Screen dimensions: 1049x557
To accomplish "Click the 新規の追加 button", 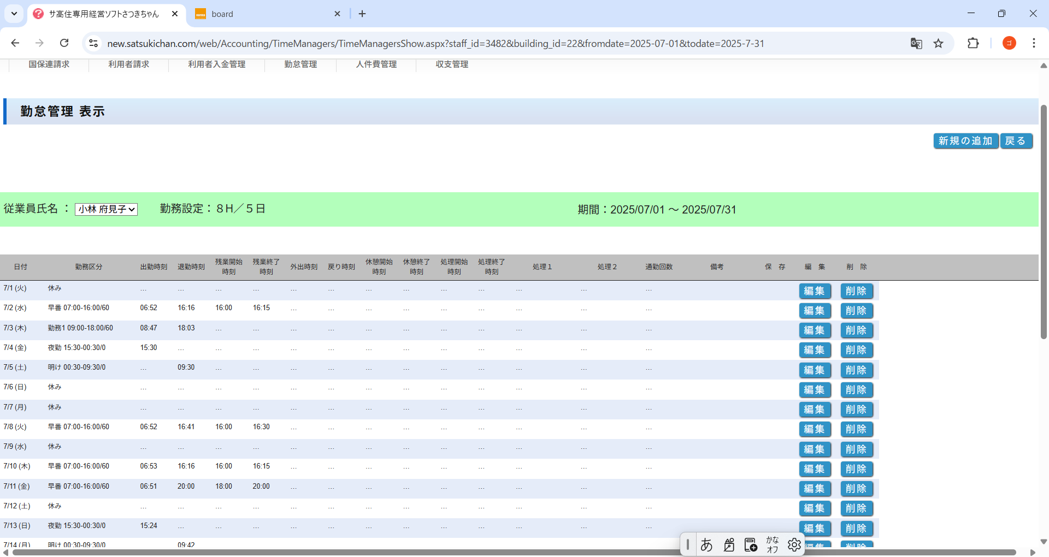I will click(x=965, y=141).
